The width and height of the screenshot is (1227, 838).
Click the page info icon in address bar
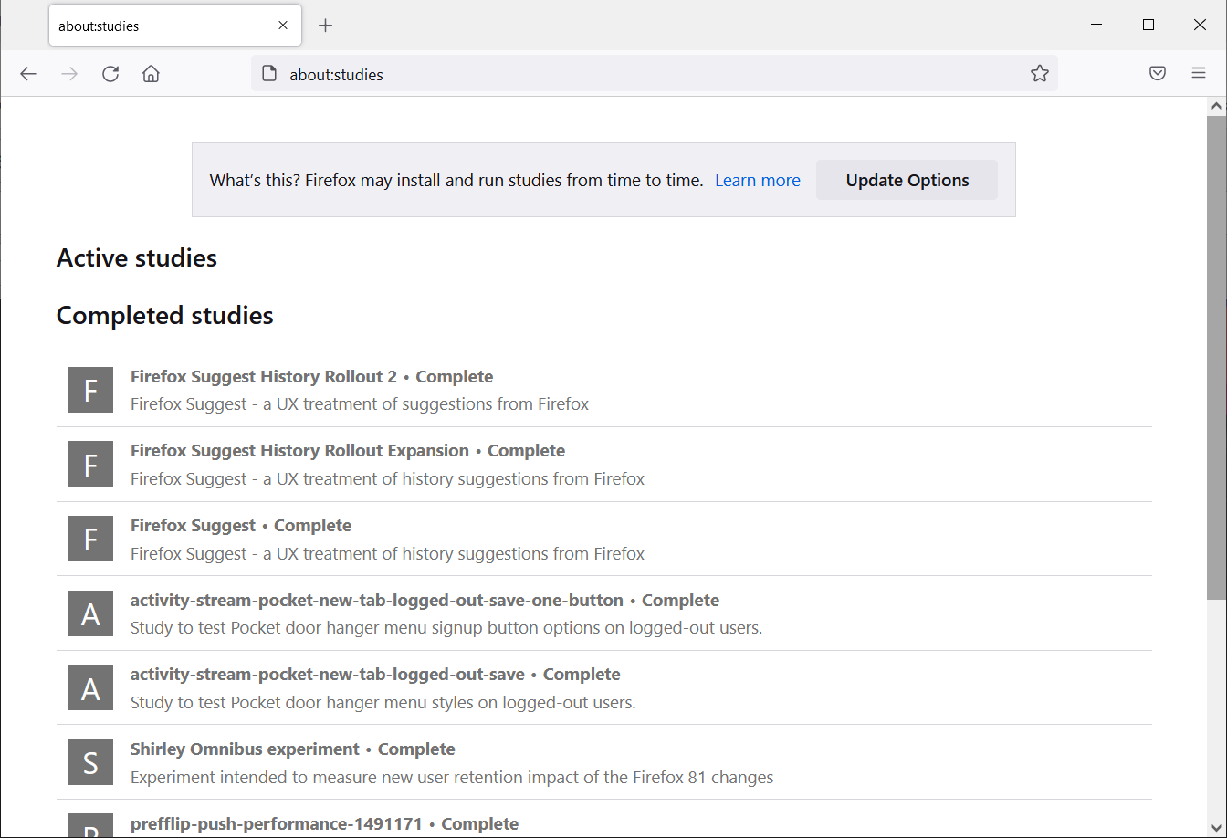point(269,73)
